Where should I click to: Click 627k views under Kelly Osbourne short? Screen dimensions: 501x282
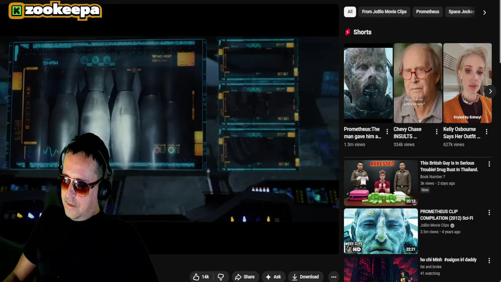(x=454, y=145)
